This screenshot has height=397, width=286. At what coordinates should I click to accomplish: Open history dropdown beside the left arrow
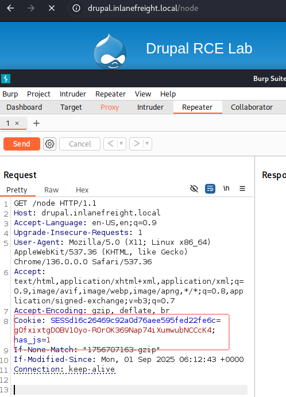click(x=121, y=144)
